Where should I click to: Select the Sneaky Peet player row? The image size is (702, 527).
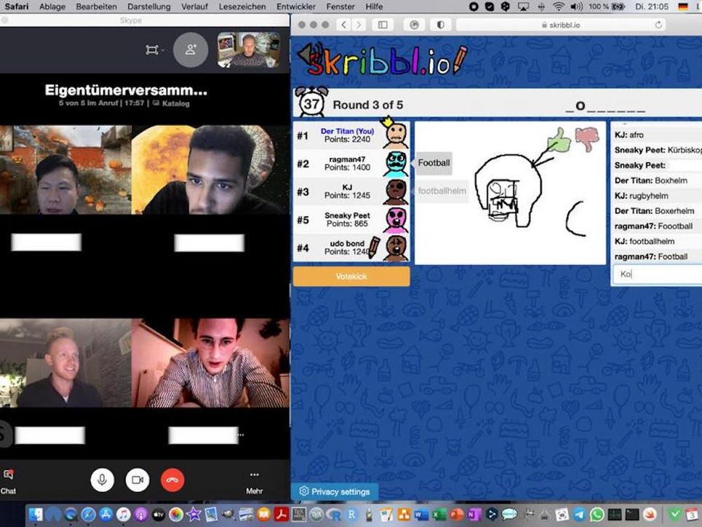coord(351,220)
